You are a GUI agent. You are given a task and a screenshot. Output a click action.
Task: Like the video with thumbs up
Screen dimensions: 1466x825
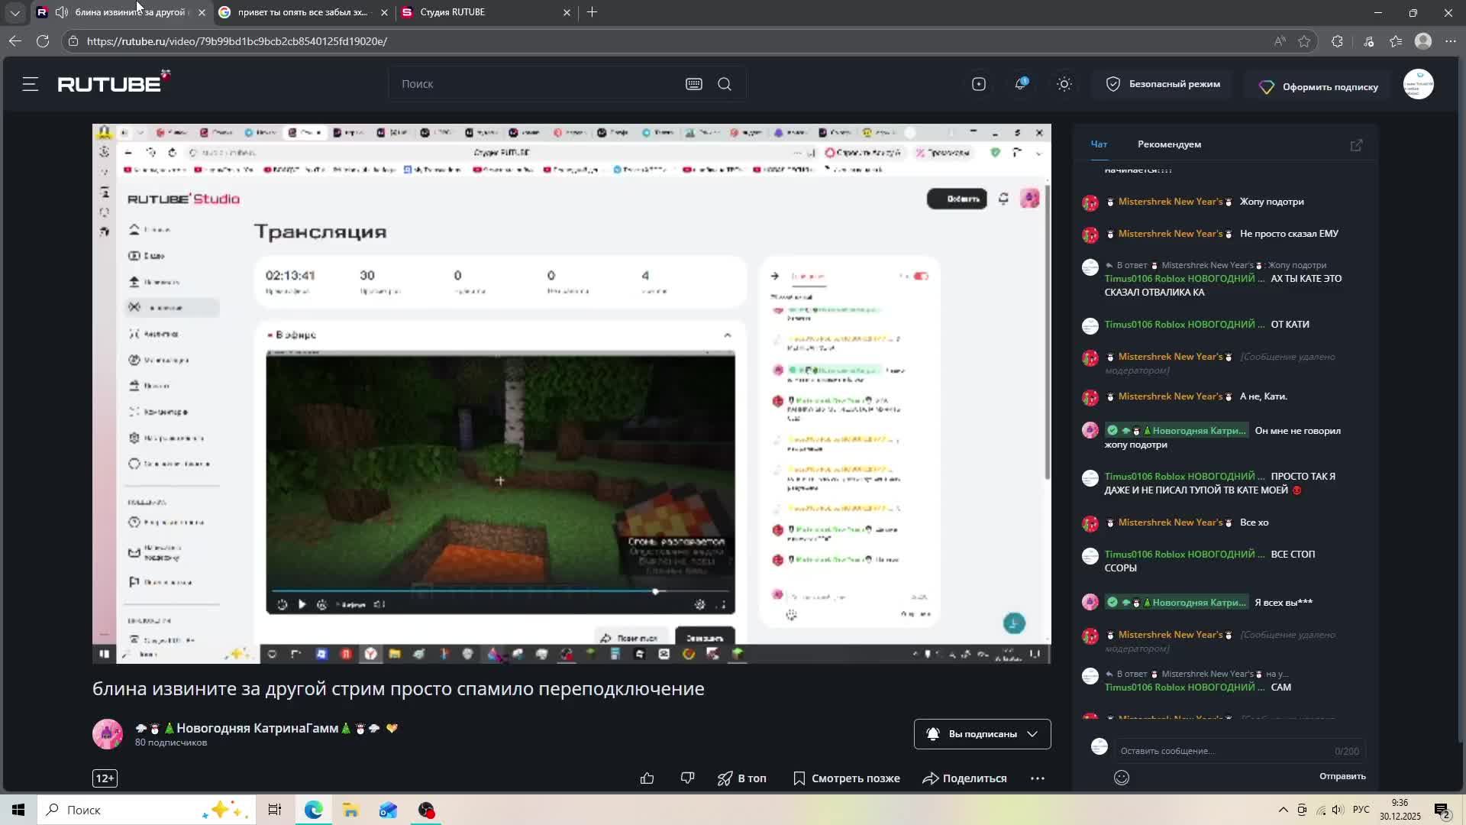coord(647,778)
